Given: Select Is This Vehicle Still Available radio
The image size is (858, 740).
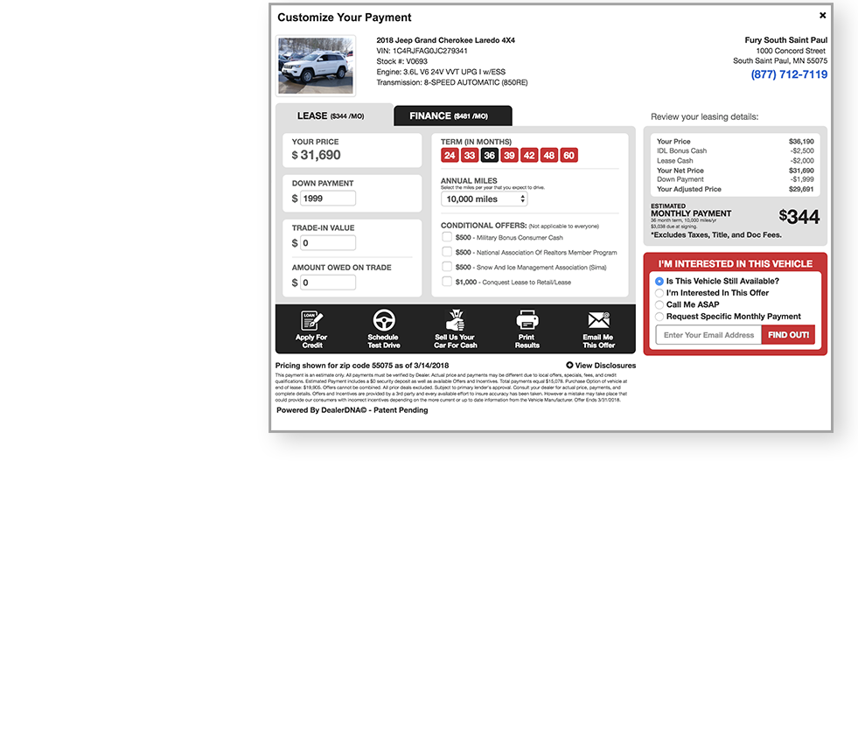Looking at the screenshot, I should (x=659, y=282).
